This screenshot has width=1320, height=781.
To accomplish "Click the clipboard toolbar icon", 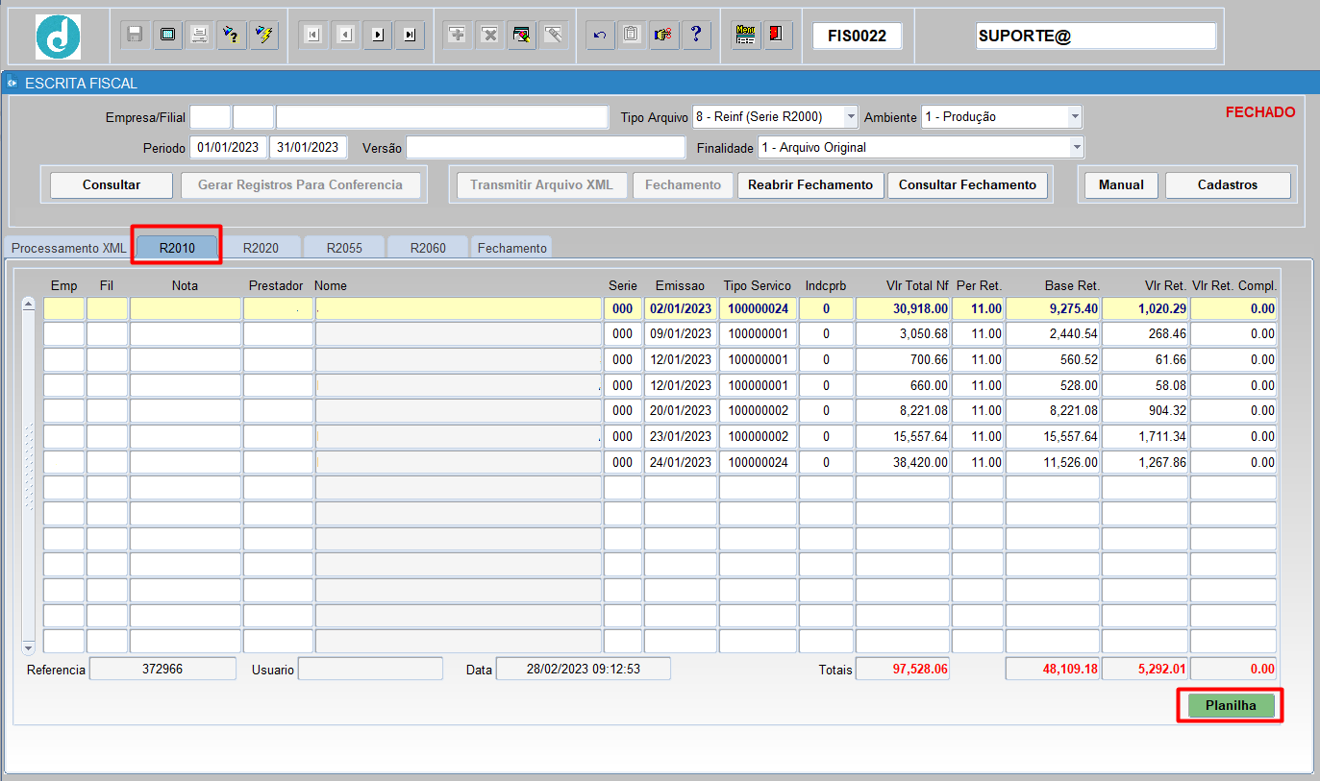I will pos(632,36).
